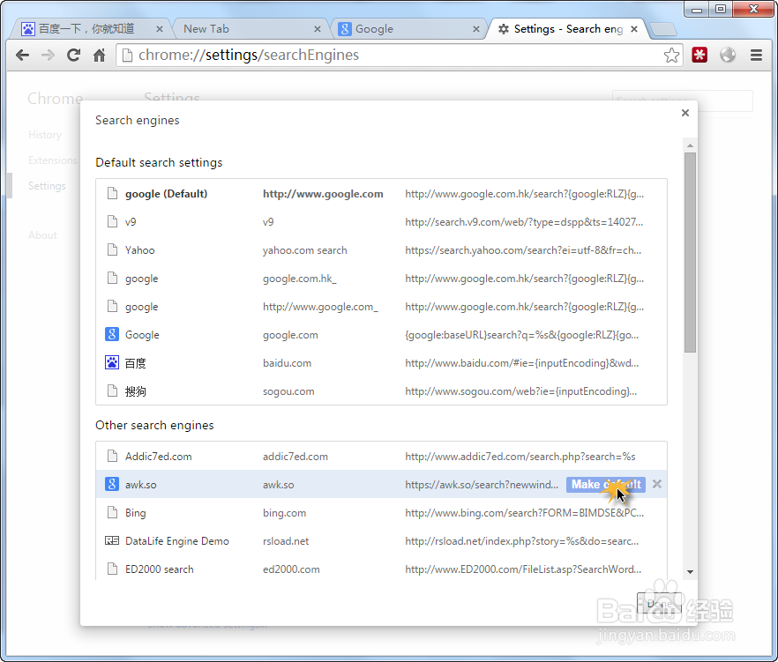
Task: Select the ED2000 search row
Action: (381, 569)
